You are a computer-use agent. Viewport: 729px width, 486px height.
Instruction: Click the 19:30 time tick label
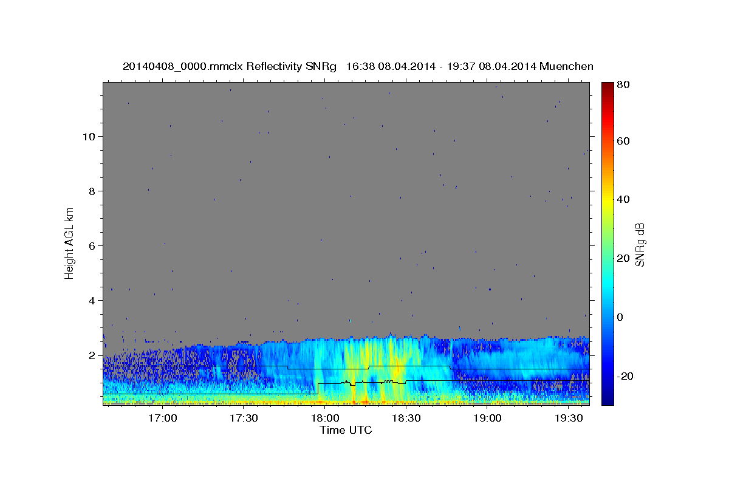[569, 417]
